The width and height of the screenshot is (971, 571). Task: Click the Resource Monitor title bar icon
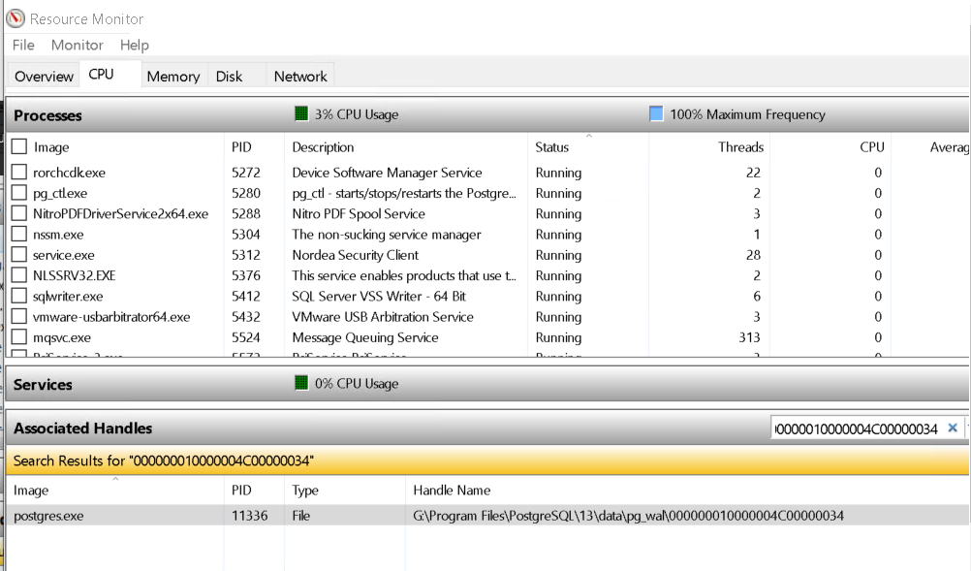tap(16, 18)
